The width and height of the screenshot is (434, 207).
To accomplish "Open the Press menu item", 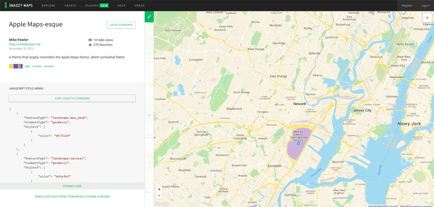I will coord(140,5).
